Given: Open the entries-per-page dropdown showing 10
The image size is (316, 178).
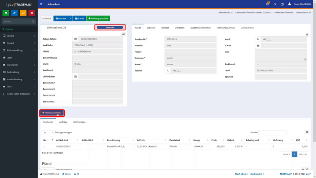Looking at the screenshot, I should (x=48, y=133).
